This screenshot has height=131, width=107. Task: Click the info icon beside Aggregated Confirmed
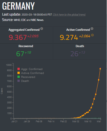pyautogui.click(x=42, y=29)
